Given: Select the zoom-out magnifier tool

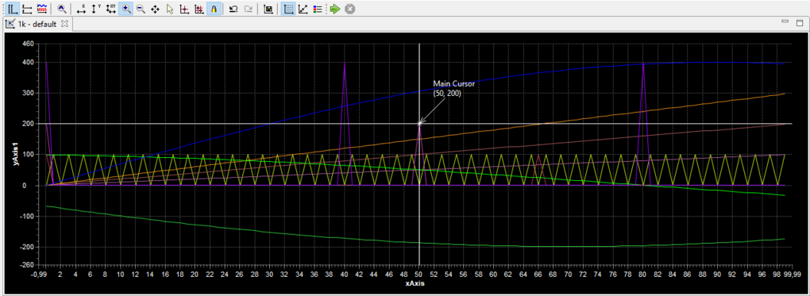Looking at the screenshot, I should pos(141,9).
